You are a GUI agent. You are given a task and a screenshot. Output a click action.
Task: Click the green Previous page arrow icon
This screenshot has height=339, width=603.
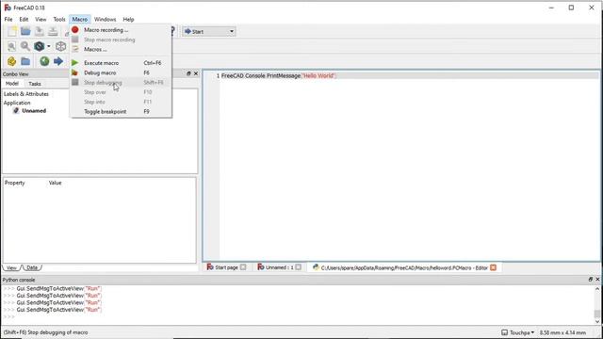(44, 61)
